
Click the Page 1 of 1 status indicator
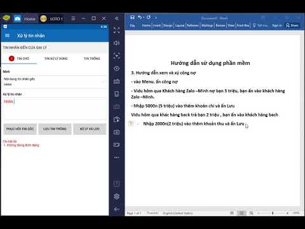[134, 213]
